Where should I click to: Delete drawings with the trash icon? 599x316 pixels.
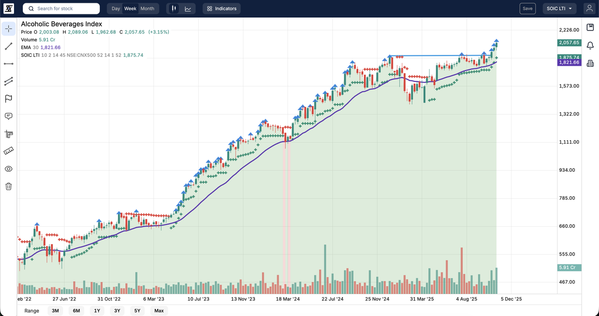coord(8,186)
